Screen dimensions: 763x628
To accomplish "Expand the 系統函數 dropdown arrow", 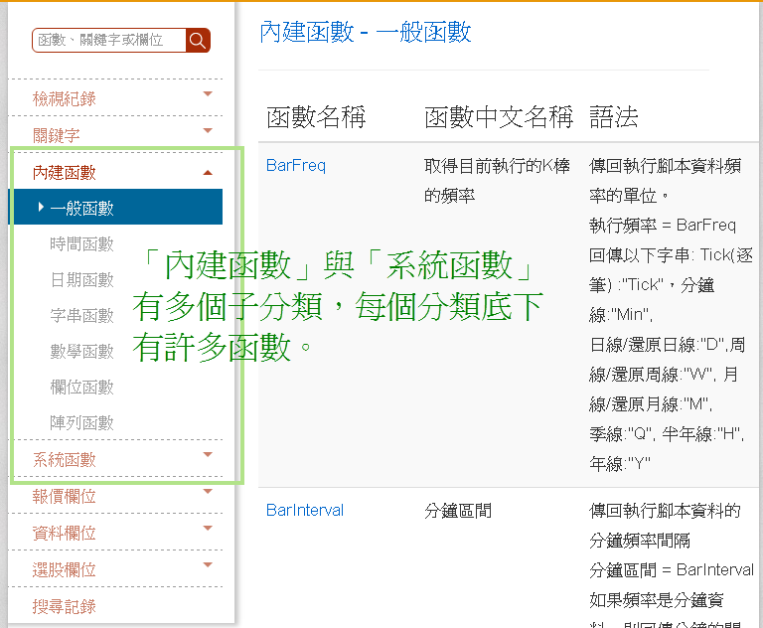I will pos(208,455).
